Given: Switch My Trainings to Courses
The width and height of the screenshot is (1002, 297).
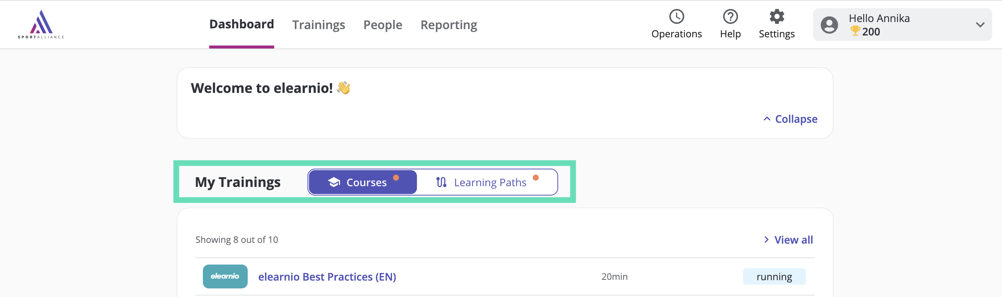Looking at the screenshot, I should tap(362, 182).
